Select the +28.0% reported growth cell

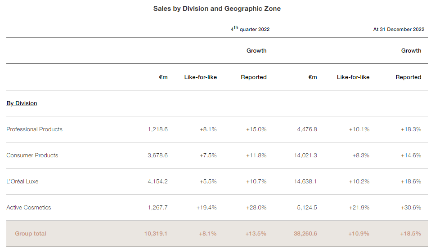point(256,208)
